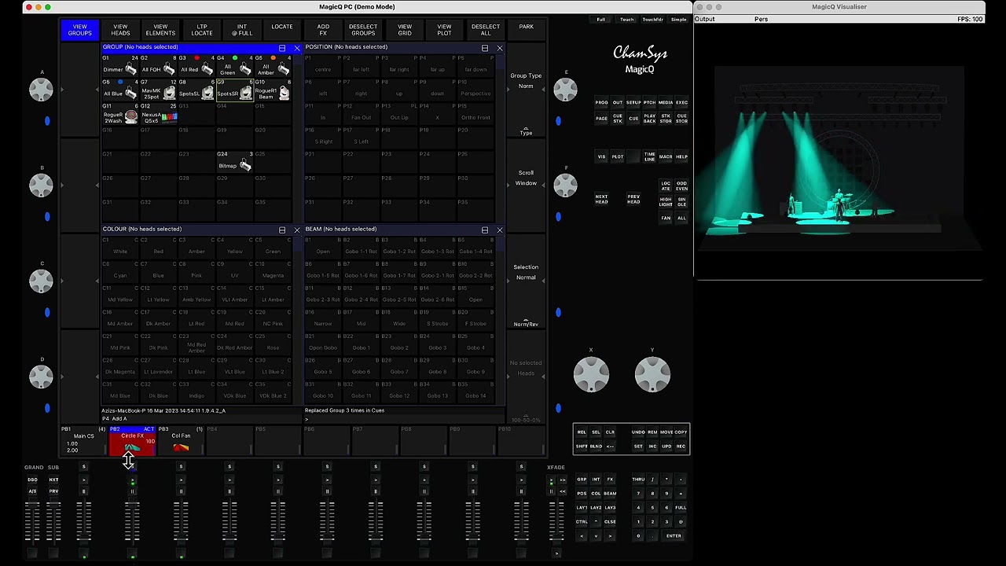
Task: Toggle the HIGHLIGHT button
Action: [666, 202]
